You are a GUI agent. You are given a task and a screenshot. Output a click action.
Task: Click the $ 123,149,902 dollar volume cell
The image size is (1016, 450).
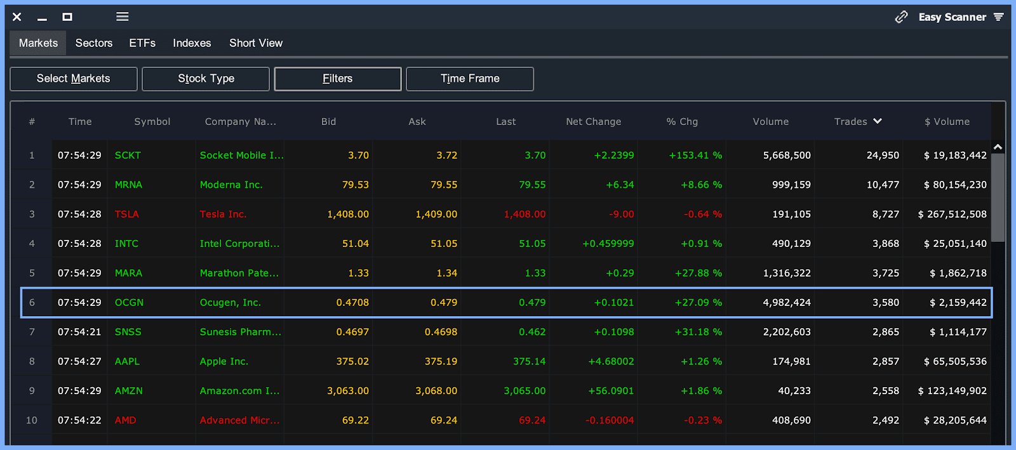952,390
